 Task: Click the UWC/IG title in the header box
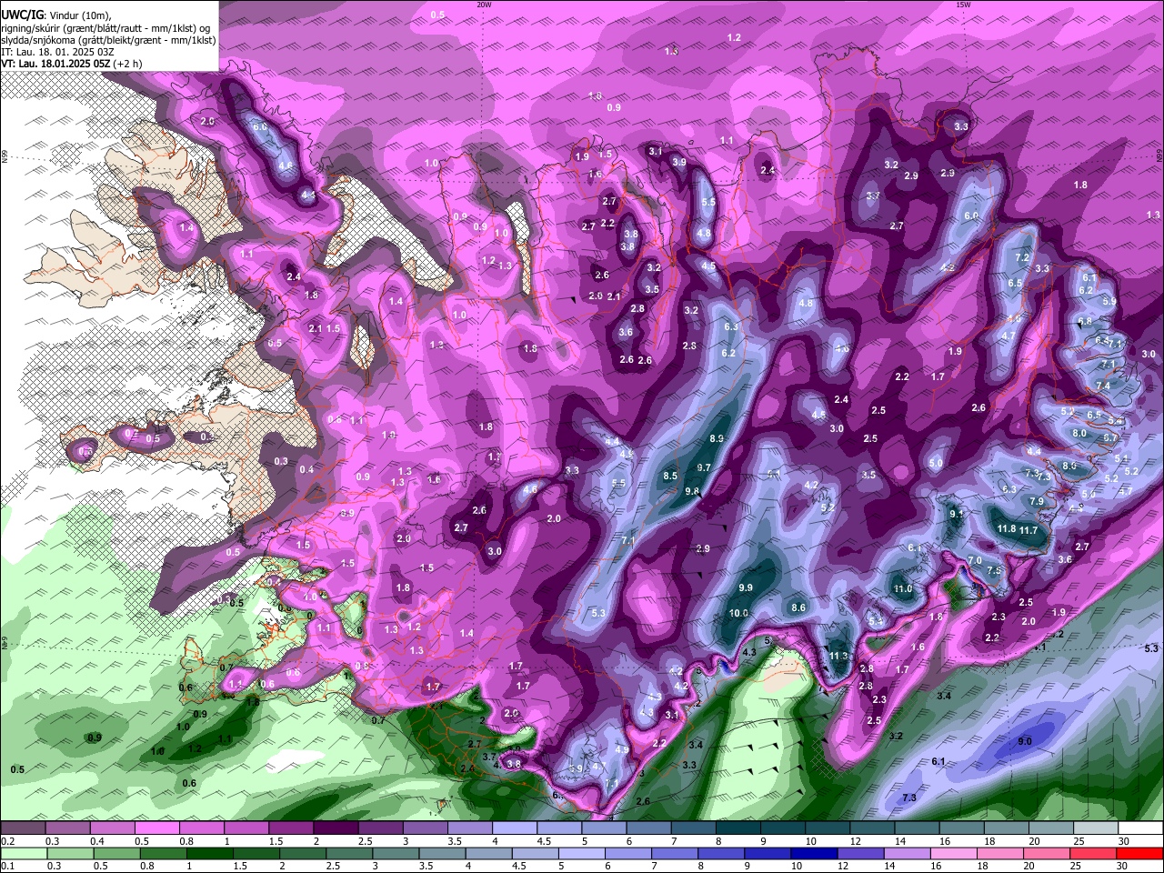(x=21, y=15)
